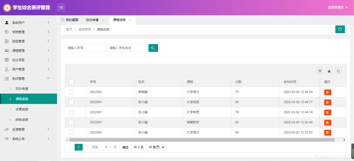Tick the select-all checkbox in table header
This screenshot has height=162, width=354.
click(71, 82)
